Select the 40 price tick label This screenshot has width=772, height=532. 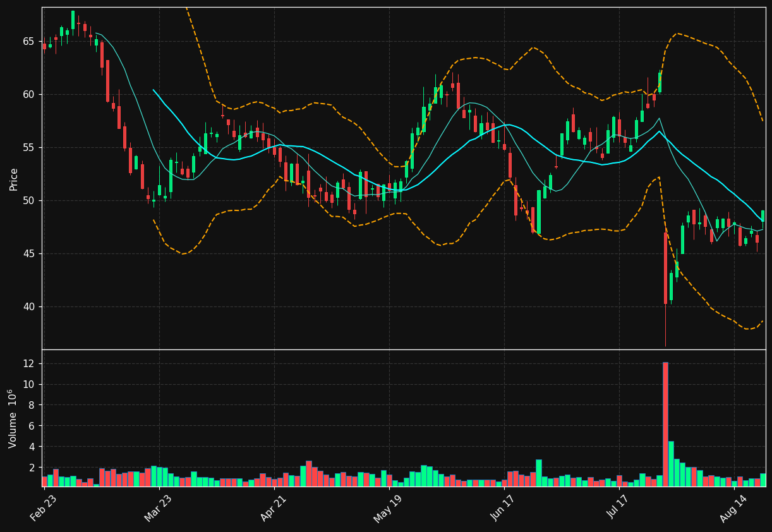(x=28, y=307)
